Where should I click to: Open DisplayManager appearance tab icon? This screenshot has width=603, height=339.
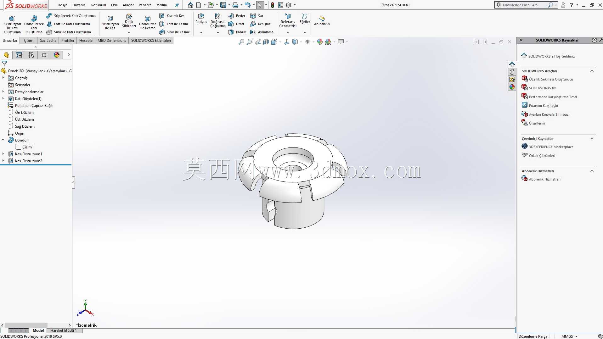[57, 55]
